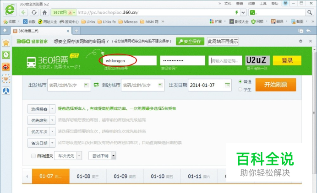
Task: Click the 到达城市 input field
Action: coord(143,85)
